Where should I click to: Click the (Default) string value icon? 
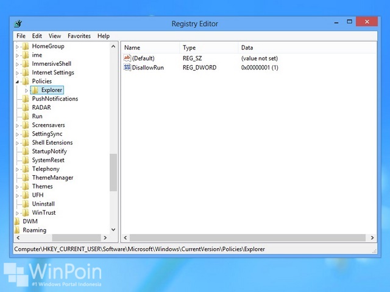coord(127,58)
